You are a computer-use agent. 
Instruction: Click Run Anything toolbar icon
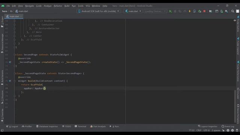pyautogui.click(x=217, y=11)
